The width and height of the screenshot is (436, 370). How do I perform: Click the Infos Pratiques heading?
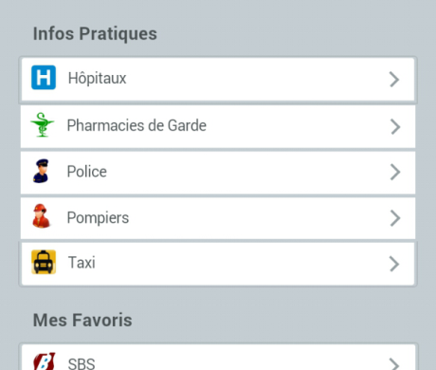coord(95,33)
